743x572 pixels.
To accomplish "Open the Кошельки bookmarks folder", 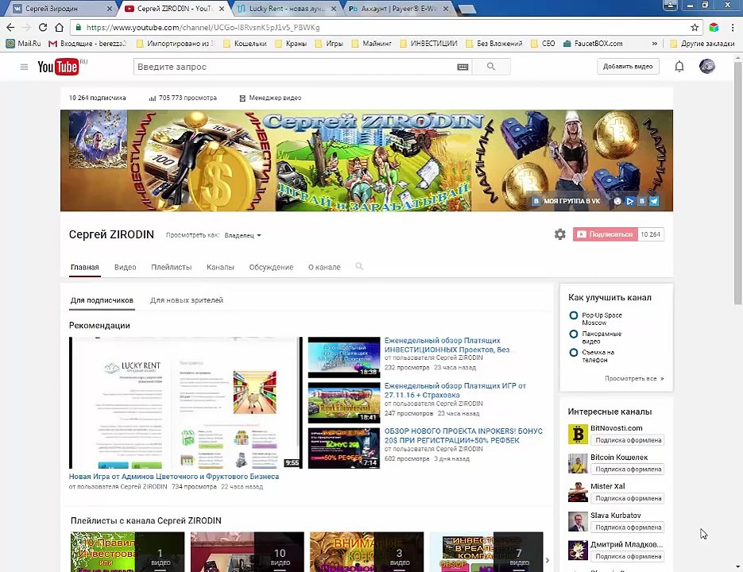I will (245, 44).
